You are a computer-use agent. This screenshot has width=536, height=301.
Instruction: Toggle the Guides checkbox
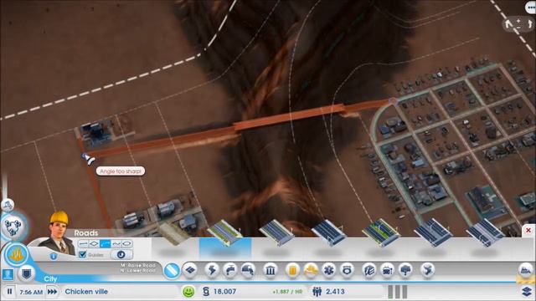(x=82, y=254)
